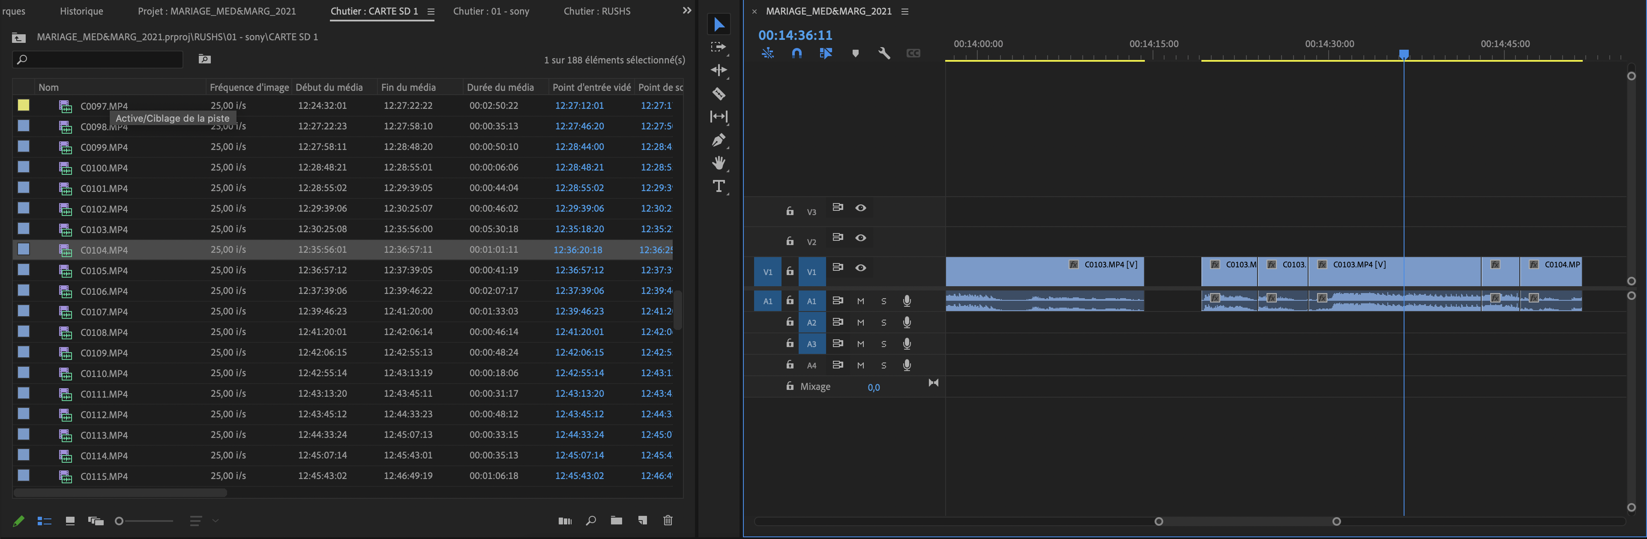1647x539 pixels.
Task: Hide the V2 track output
Action: click(x=861, y=238)
